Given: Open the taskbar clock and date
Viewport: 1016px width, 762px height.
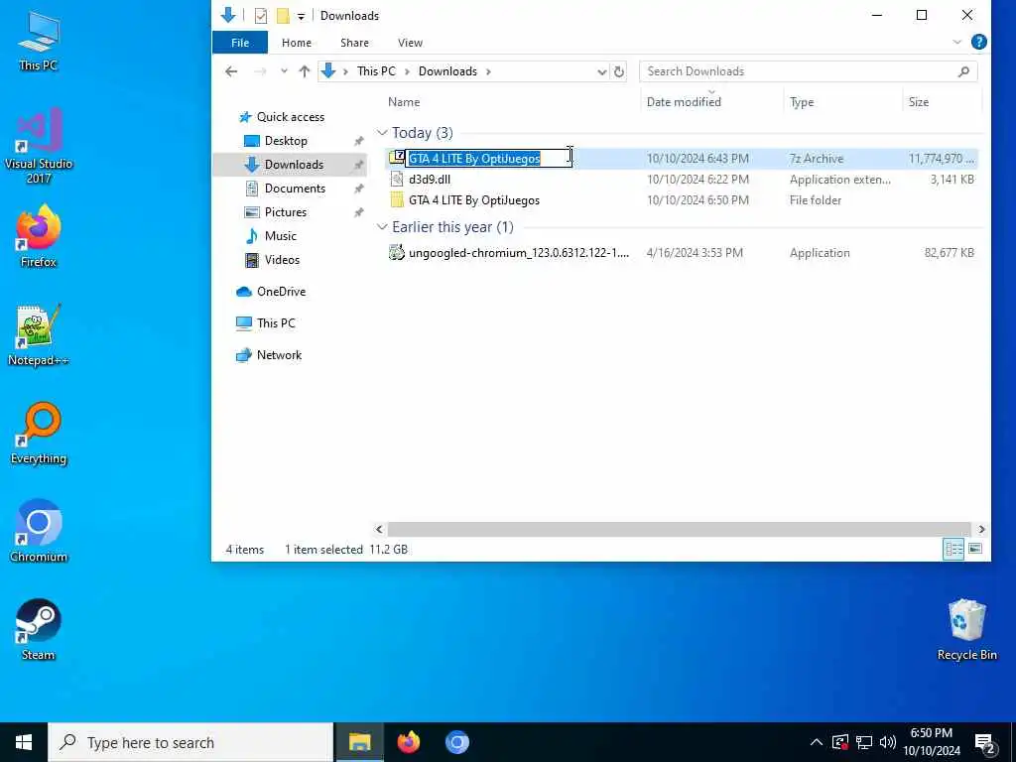Looking at the screenshot, I should [x=932, y=742].
